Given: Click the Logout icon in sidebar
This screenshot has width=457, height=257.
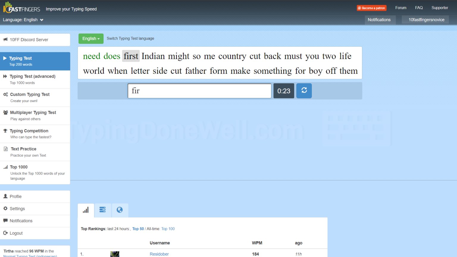Looking at the screenshot, I should [6, 233].
